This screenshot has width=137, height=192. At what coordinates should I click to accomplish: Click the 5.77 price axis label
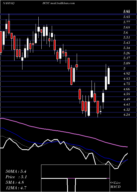point(127,22)
